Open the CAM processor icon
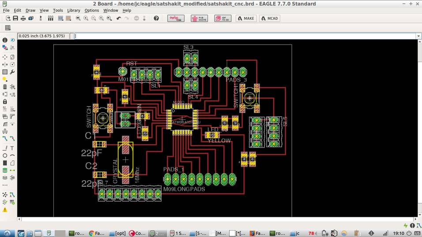 click(x=31, y=18)
